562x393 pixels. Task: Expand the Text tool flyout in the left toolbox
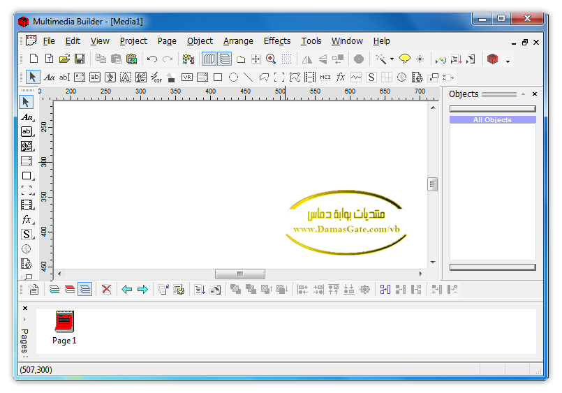[34, 121]
